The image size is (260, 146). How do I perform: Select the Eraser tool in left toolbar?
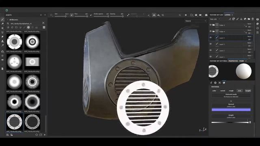click(2, 24)
